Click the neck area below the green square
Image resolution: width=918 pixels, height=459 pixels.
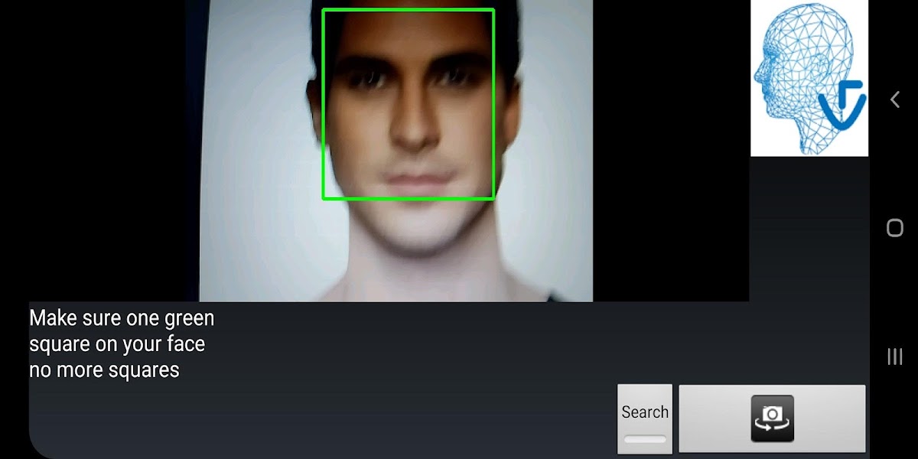pyautogui.click(x=413, y=260)
